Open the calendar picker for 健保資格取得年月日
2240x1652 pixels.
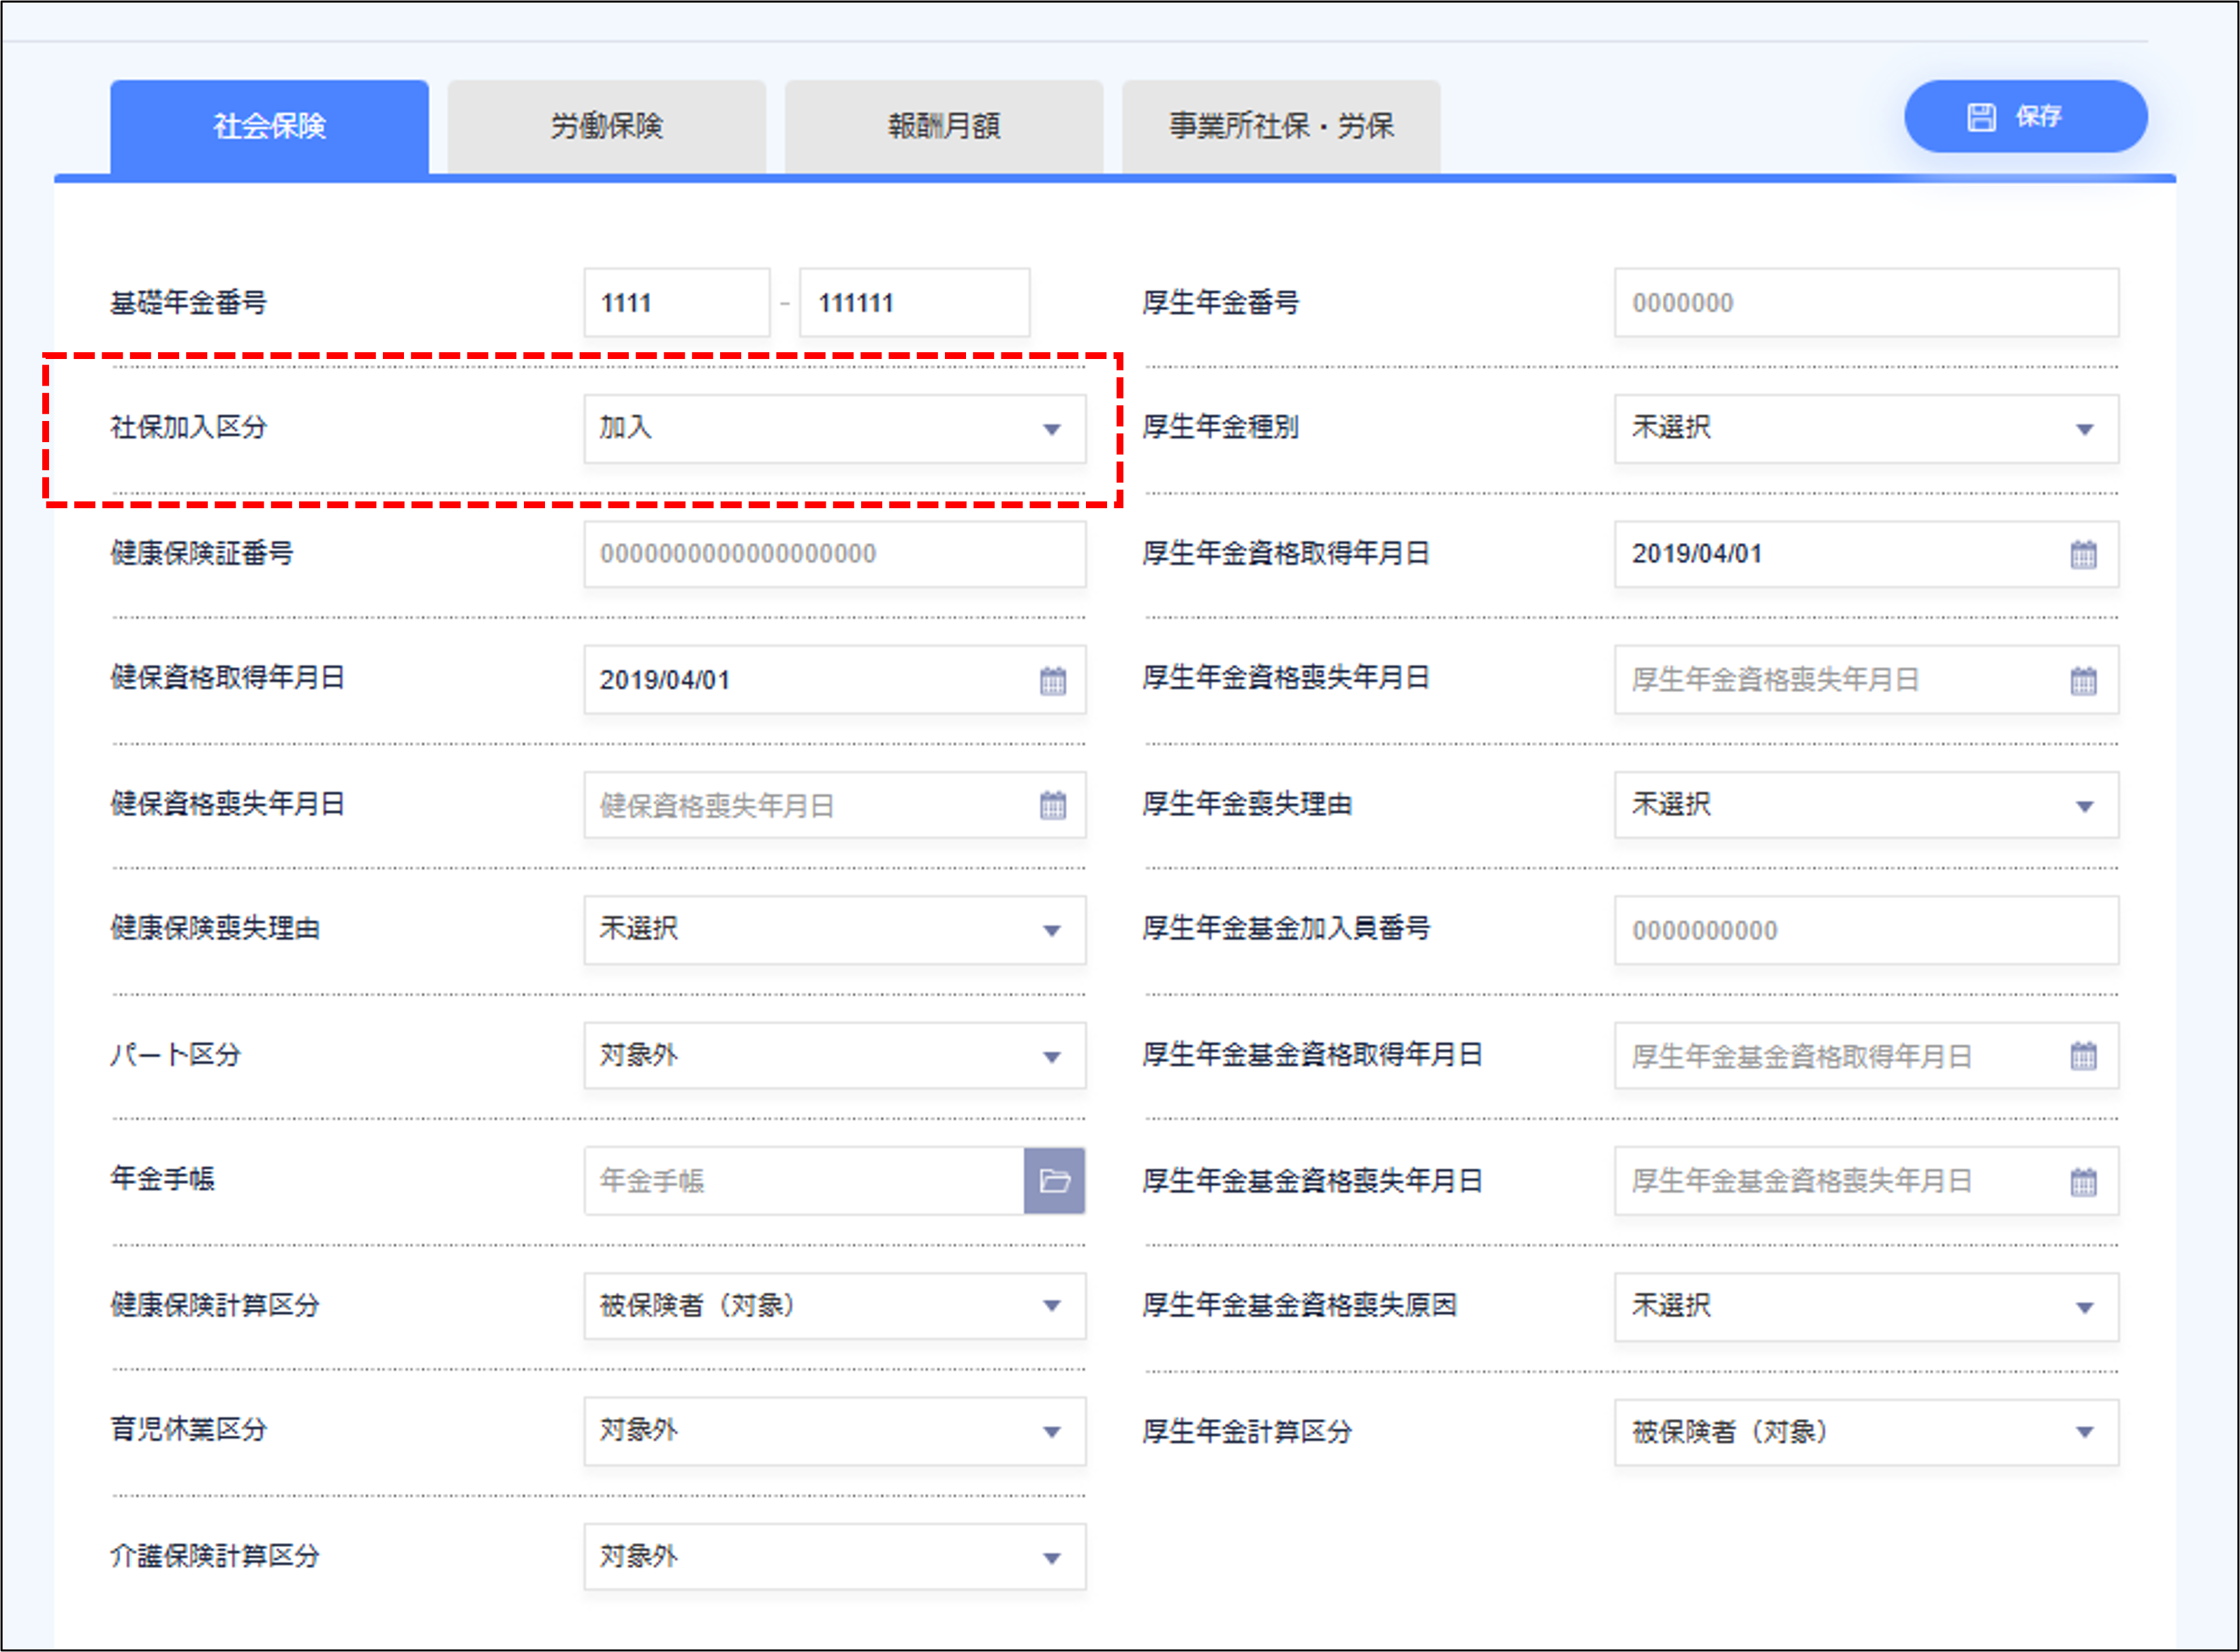1053,680
